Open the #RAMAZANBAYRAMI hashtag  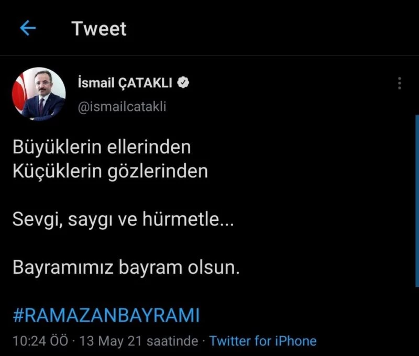click(106, 315)
